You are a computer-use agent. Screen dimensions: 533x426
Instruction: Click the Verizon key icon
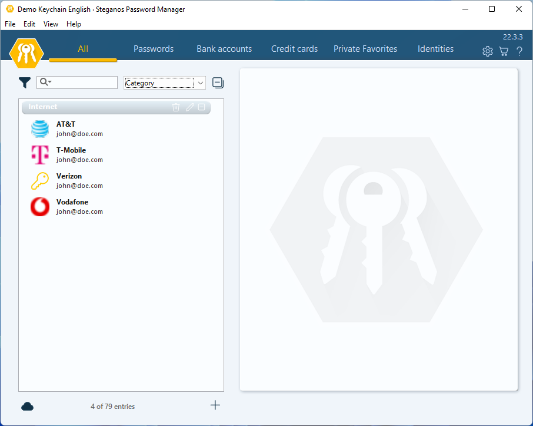[40, 181]
